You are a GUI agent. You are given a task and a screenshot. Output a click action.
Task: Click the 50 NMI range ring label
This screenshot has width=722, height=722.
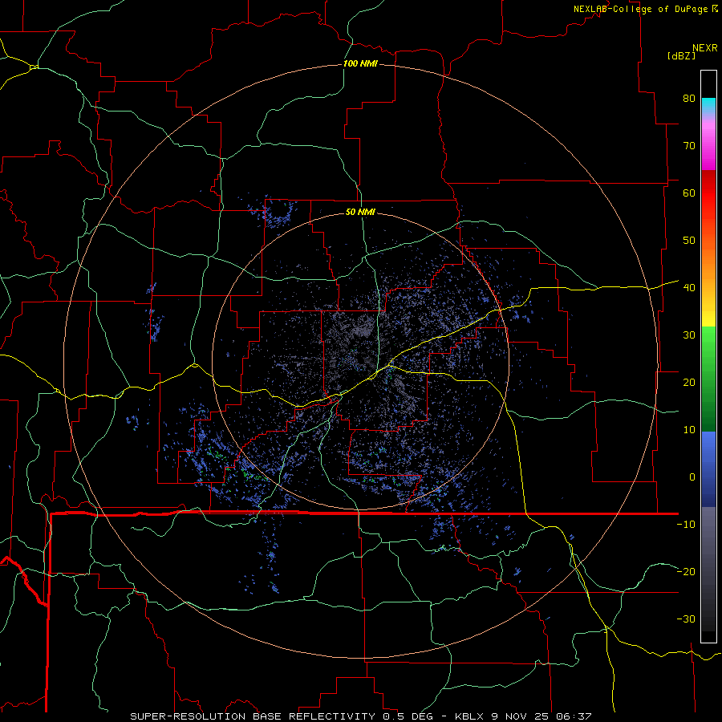(360, 212)
